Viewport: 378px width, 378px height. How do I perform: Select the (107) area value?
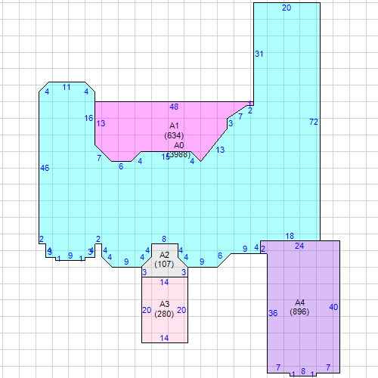coord(164,264)
